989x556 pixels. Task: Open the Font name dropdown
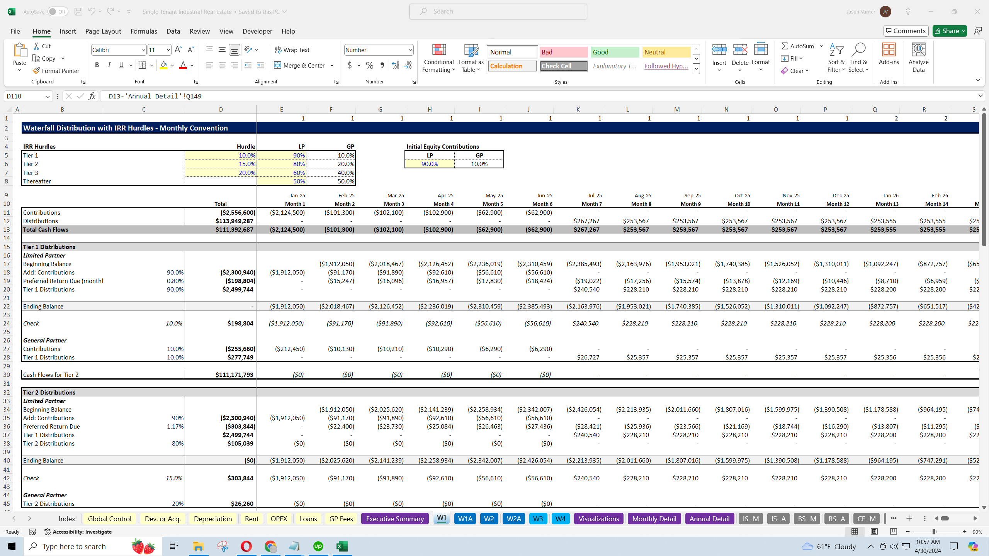click(x=143, y=50)
